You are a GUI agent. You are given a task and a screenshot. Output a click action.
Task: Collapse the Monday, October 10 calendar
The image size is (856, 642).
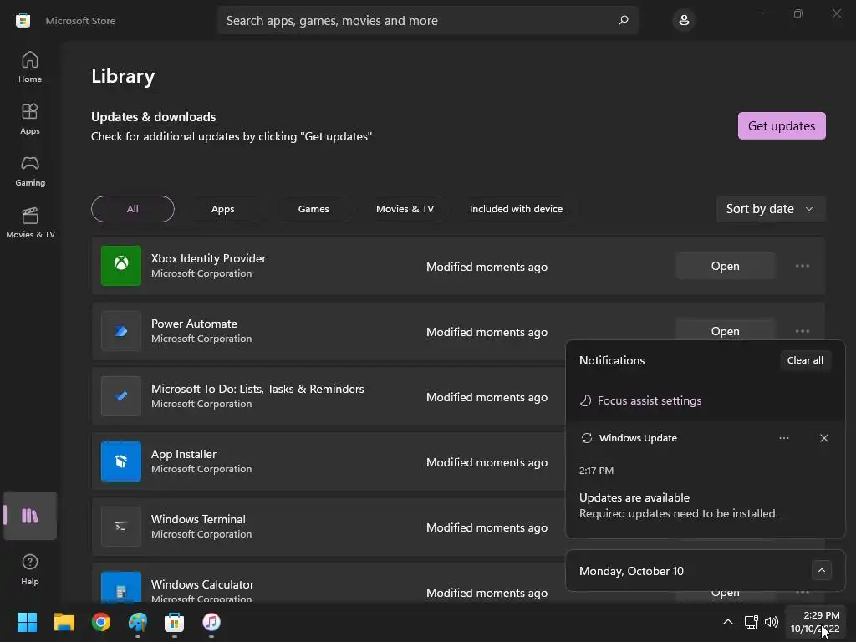821,570
